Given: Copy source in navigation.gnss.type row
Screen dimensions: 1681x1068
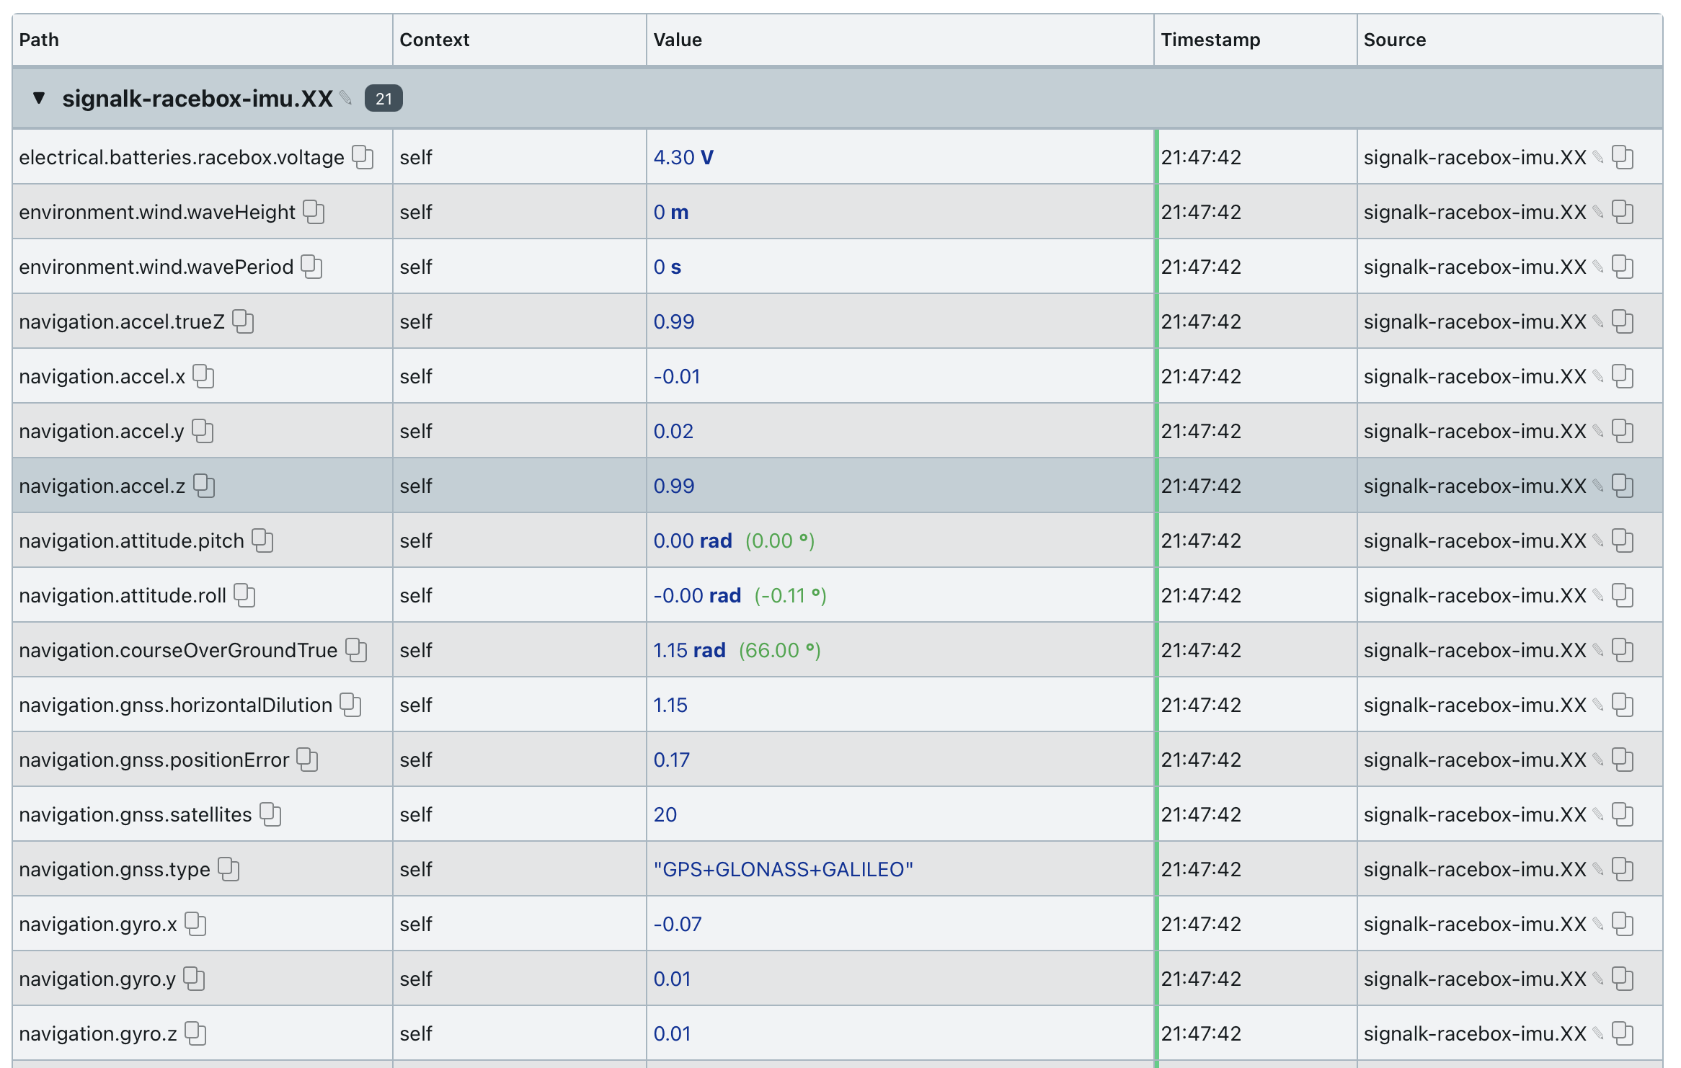Looking at the screenshot, I should pos(1623,869).
